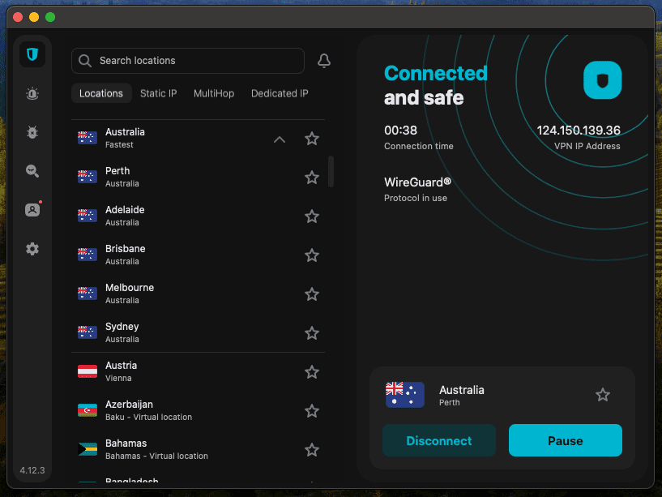Open Settings gear in sidebar
The height and width of the screenshot is (497, 662).
pos(32,249)
